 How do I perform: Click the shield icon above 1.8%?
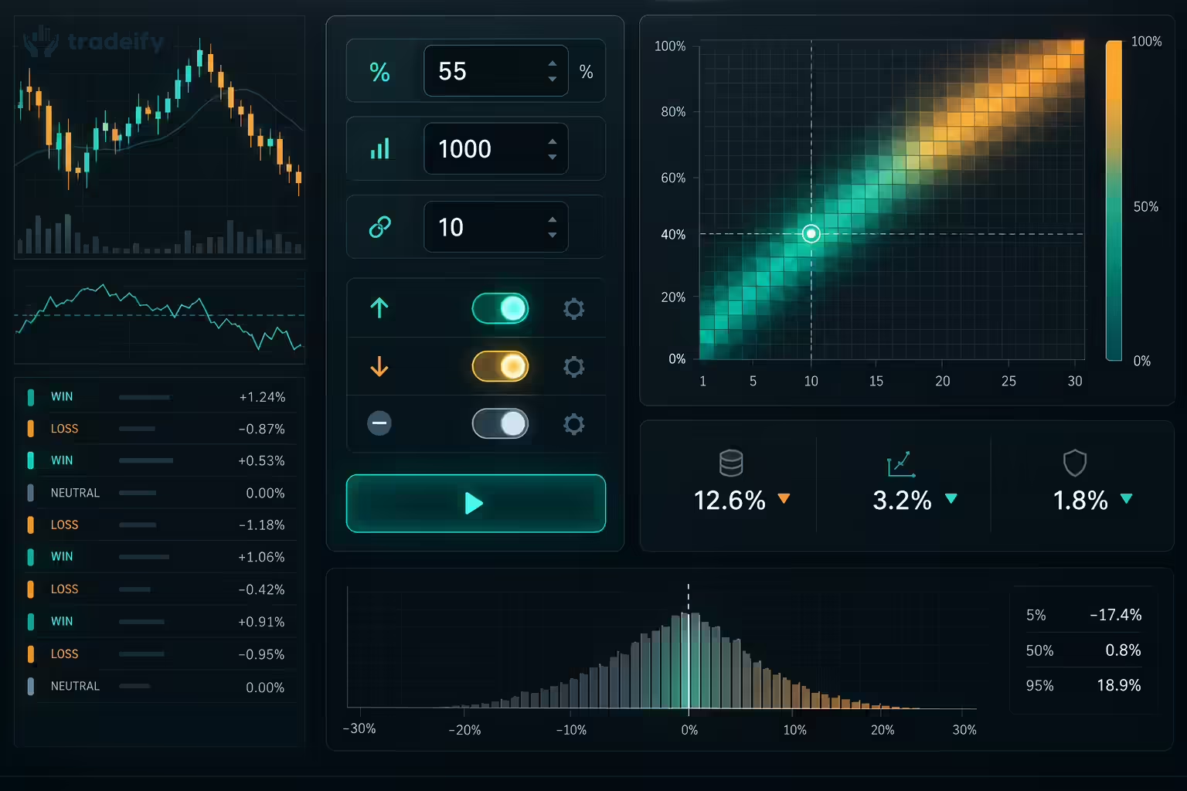click(x=1075, y=463)
